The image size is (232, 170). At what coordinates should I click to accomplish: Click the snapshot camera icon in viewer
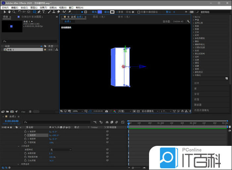point(106,111)
